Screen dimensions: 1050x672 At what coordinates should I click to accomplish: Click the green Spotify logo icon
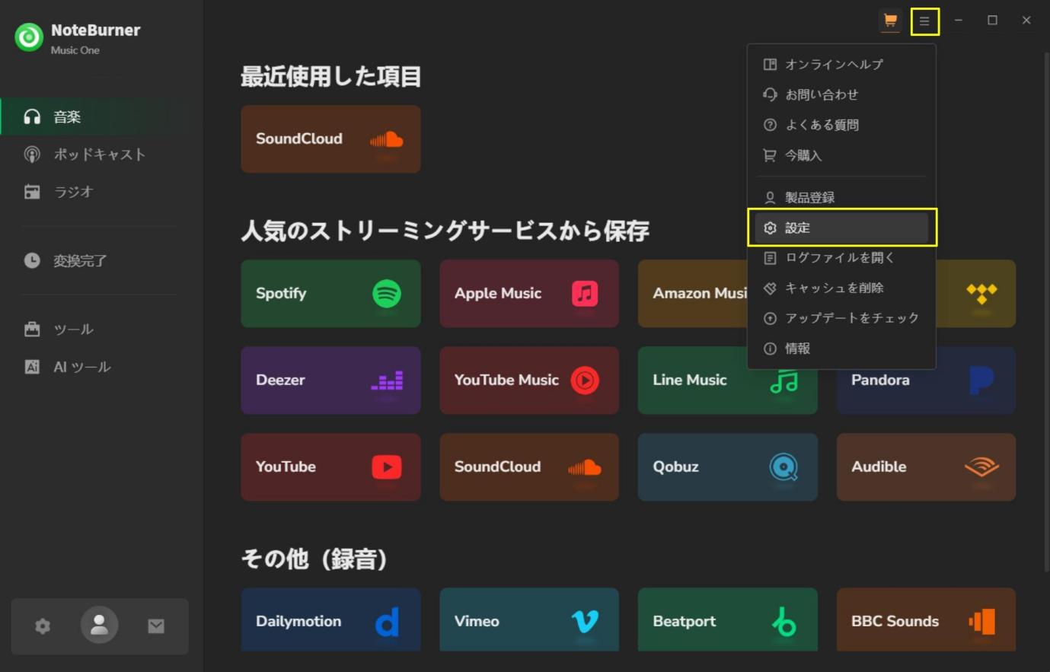[x=387, y=294]
